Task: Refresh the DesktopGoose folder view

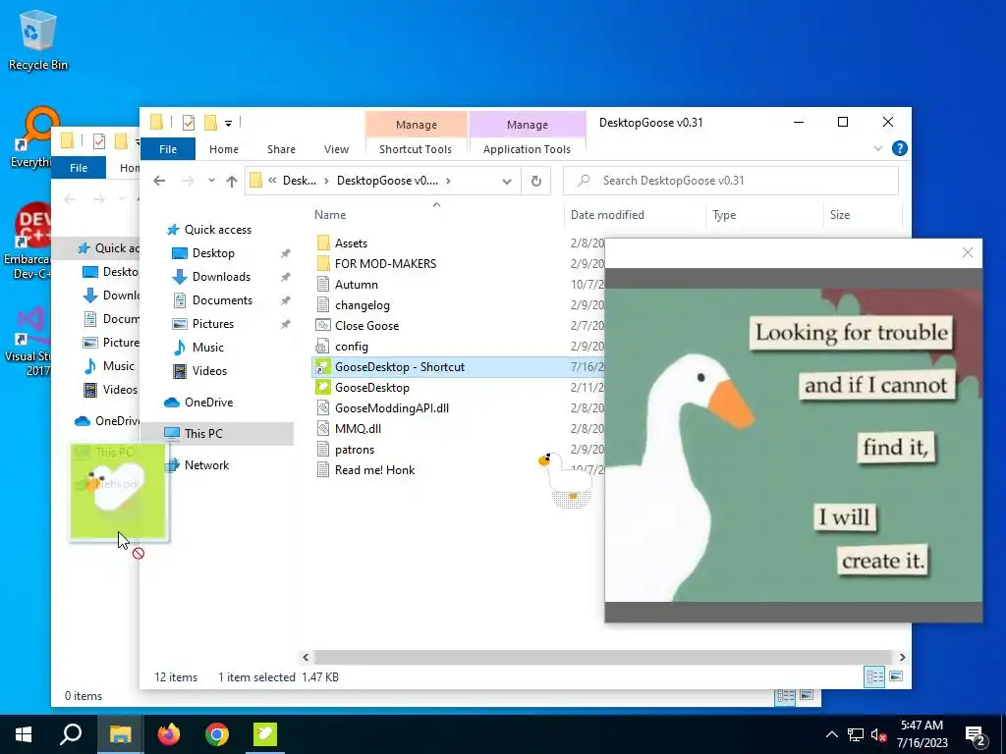Action: 536,181
